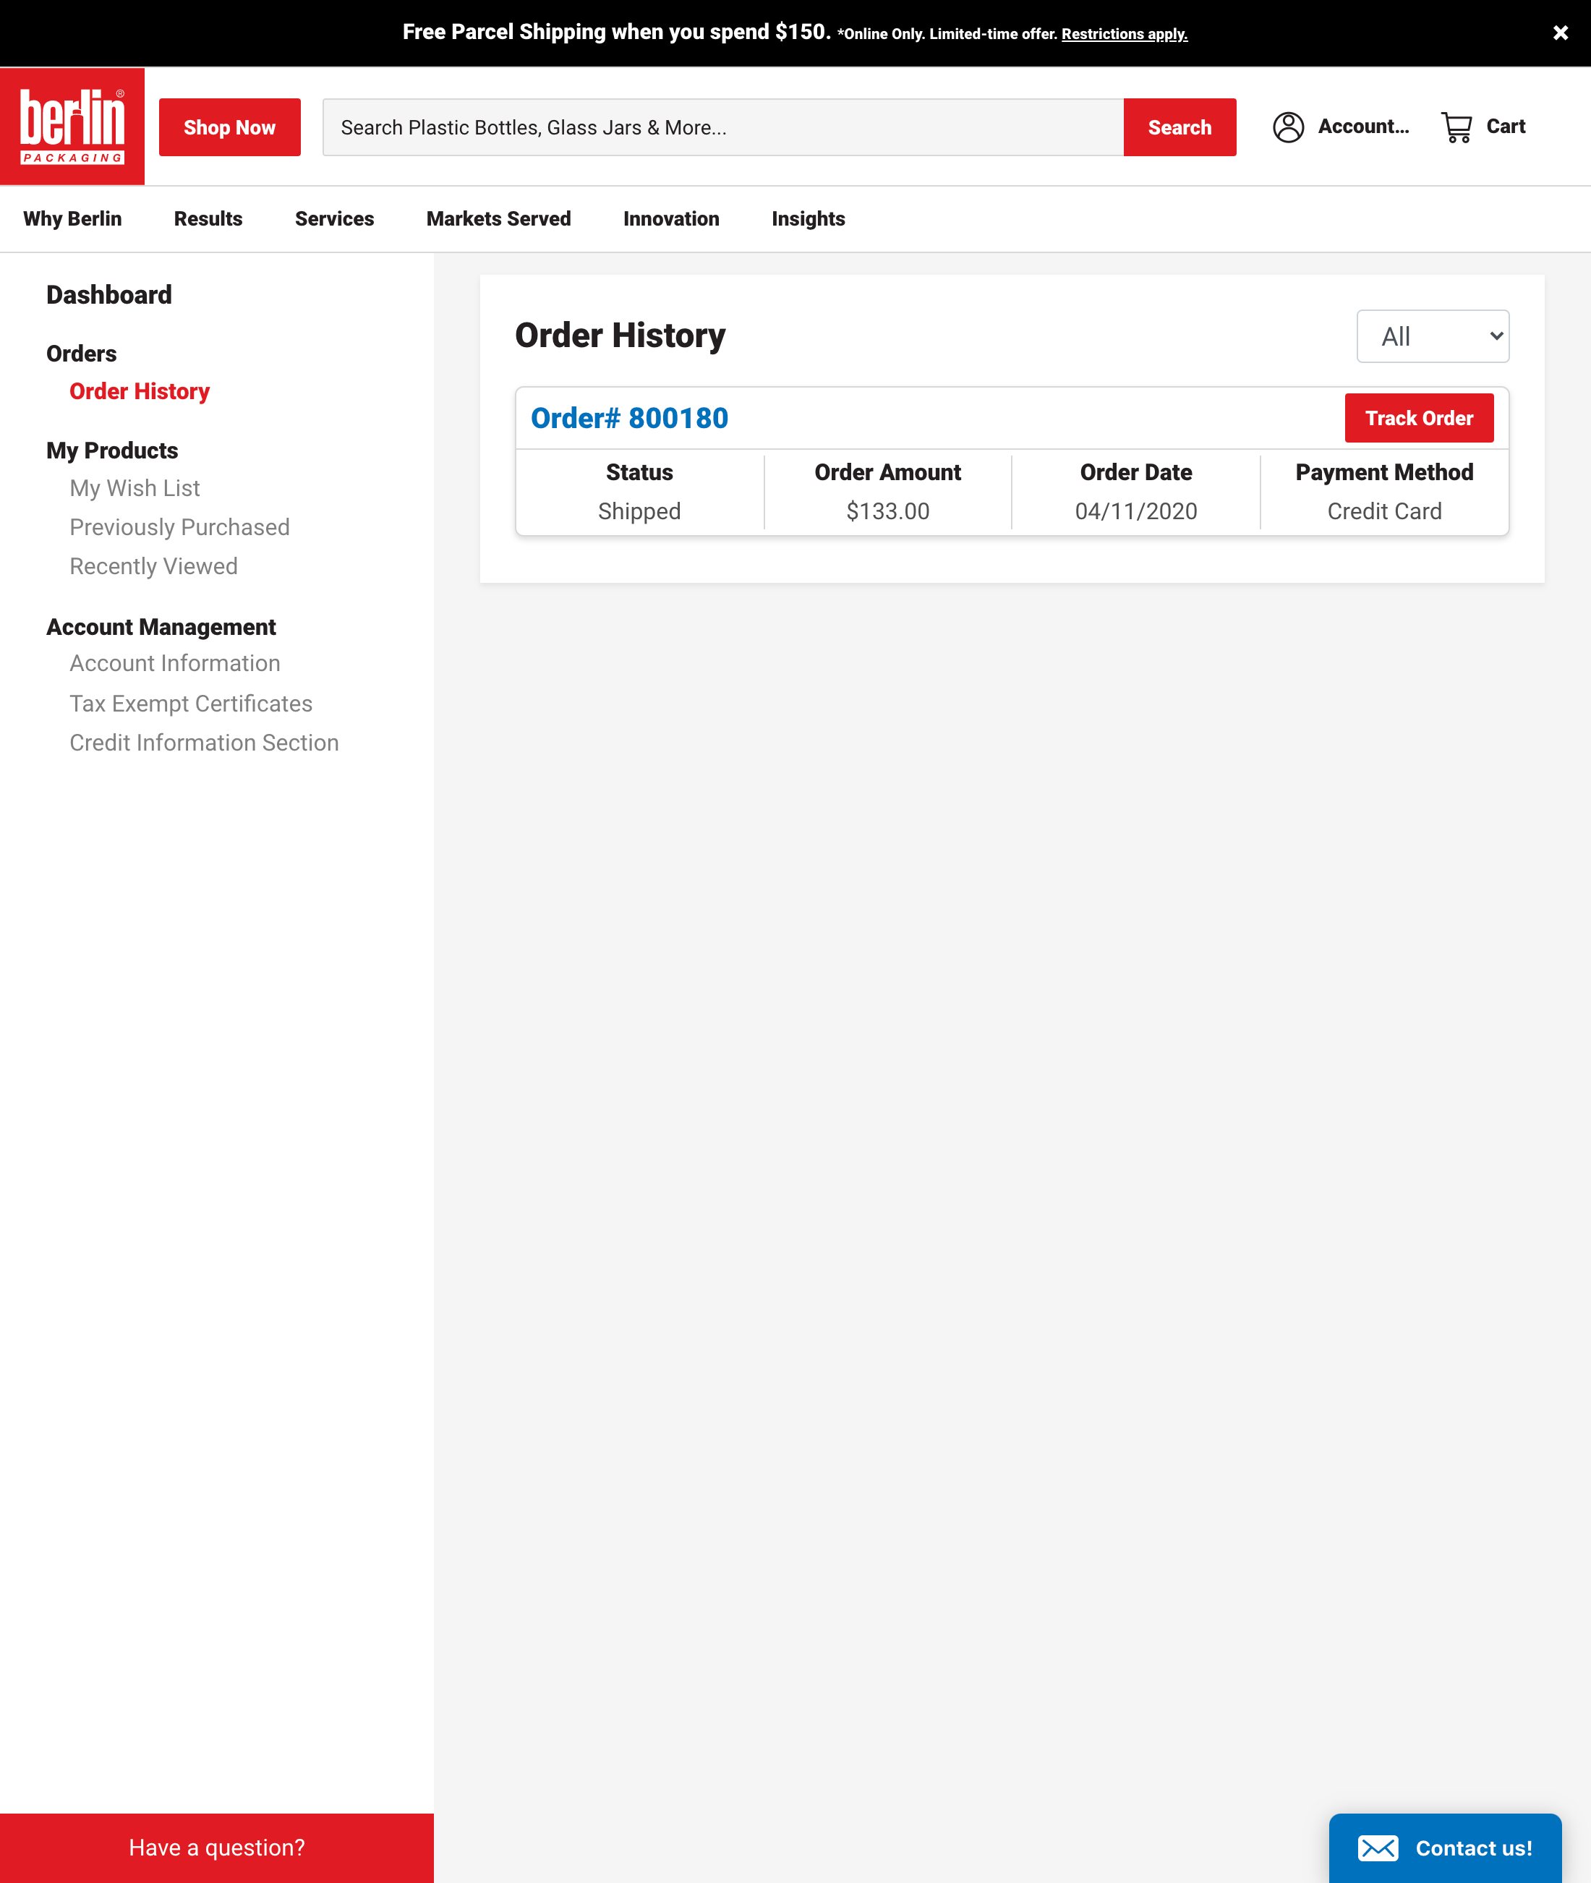
Task: Open Credit Information Section link
Action: (204, 743)
